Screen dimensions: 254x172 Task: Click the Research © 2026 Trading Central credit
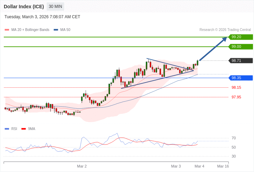[225, 30]
